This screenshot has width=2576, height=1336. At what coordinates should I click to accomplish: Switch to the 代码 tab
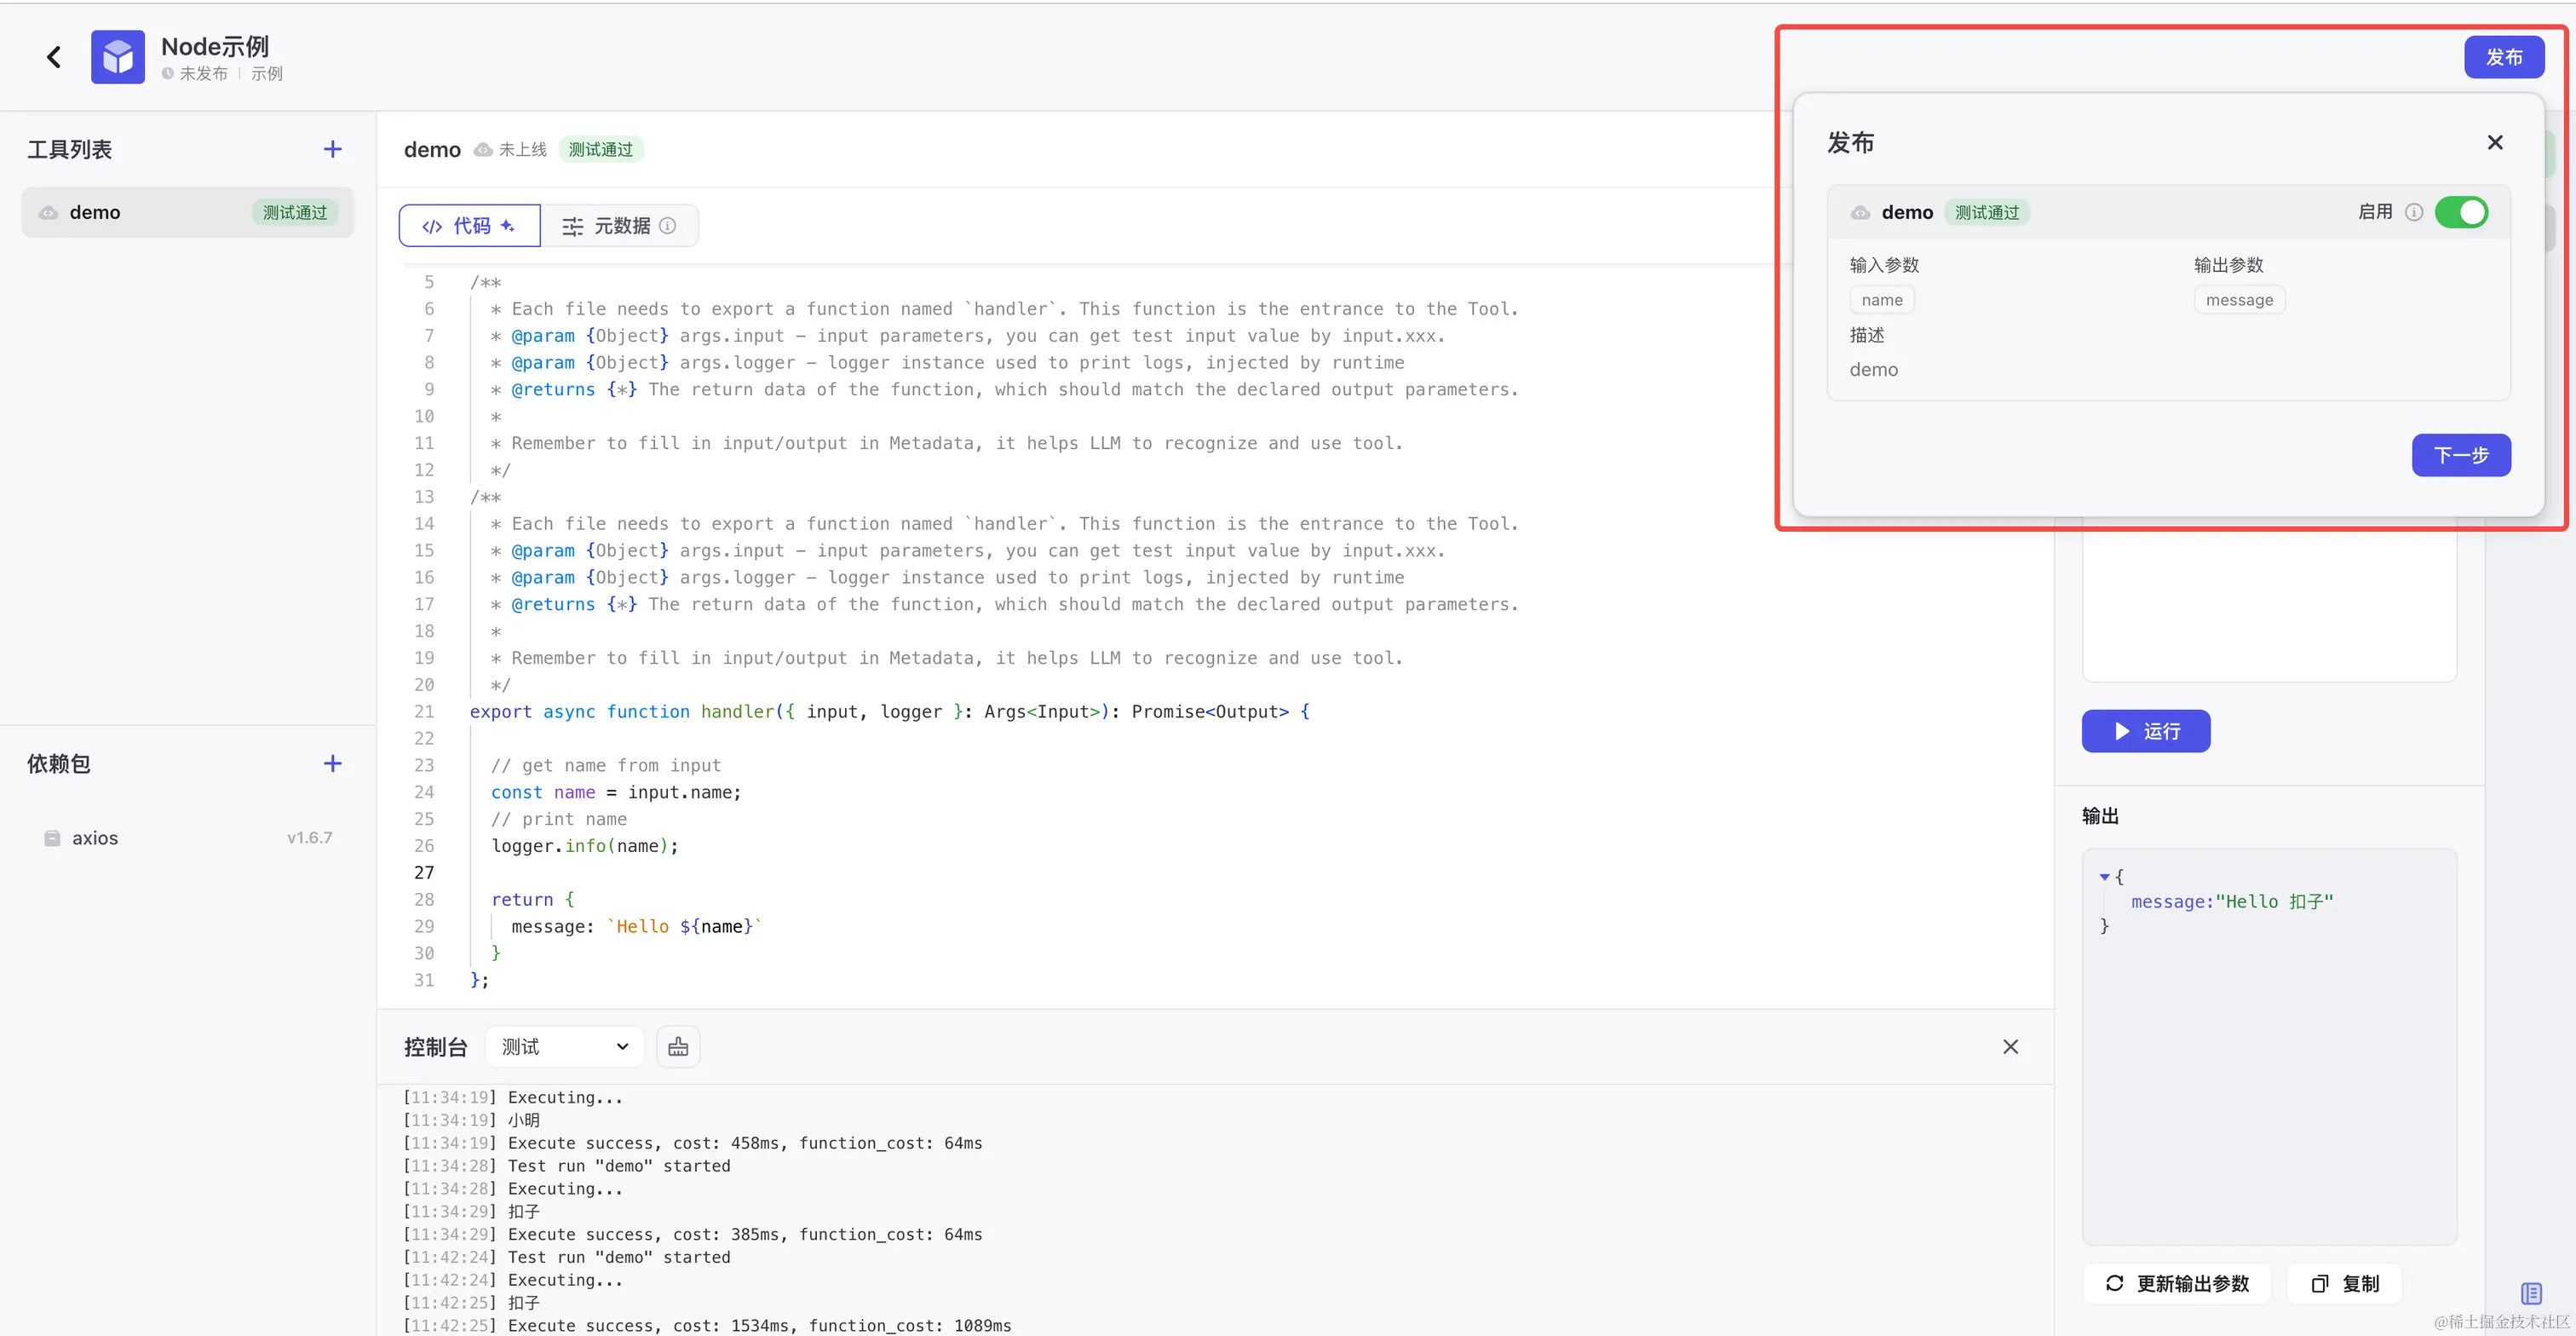(469, 226)
